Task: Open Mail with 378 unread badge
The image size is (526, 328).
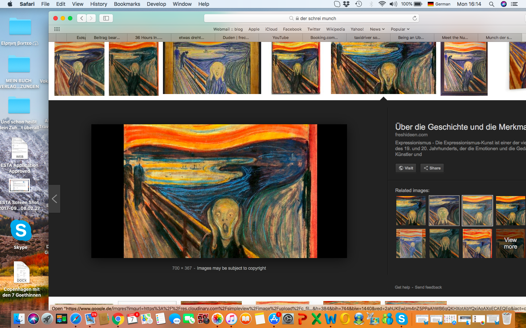Action: pos(90,319)
